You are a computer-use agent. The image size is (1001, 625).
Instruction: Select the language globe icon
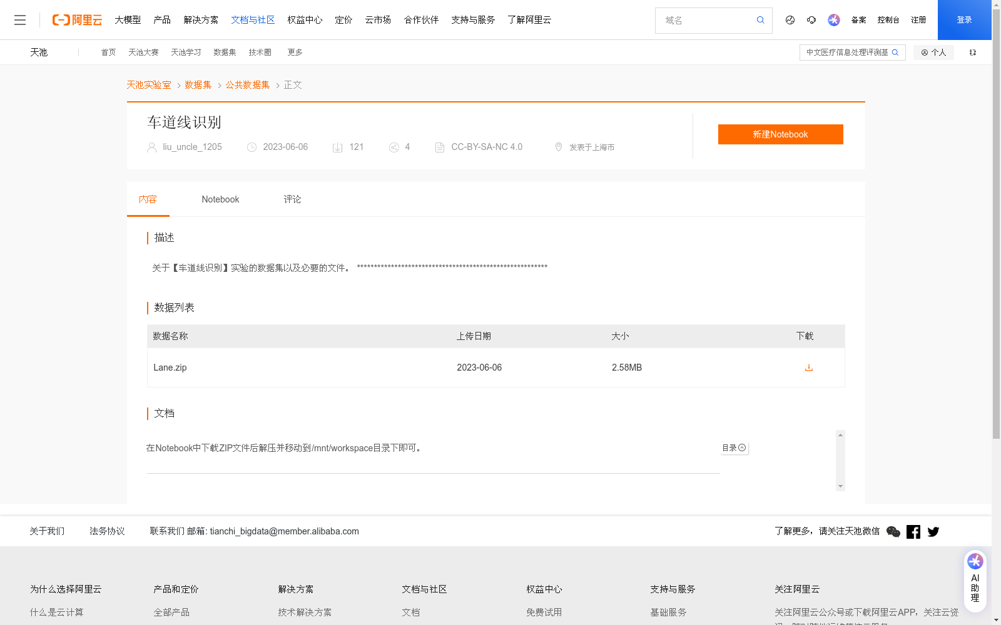(x=790, y=20)
